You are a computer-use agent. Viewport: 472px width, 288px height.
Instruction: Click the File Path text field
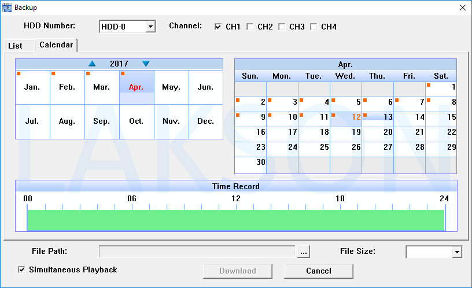197,252
